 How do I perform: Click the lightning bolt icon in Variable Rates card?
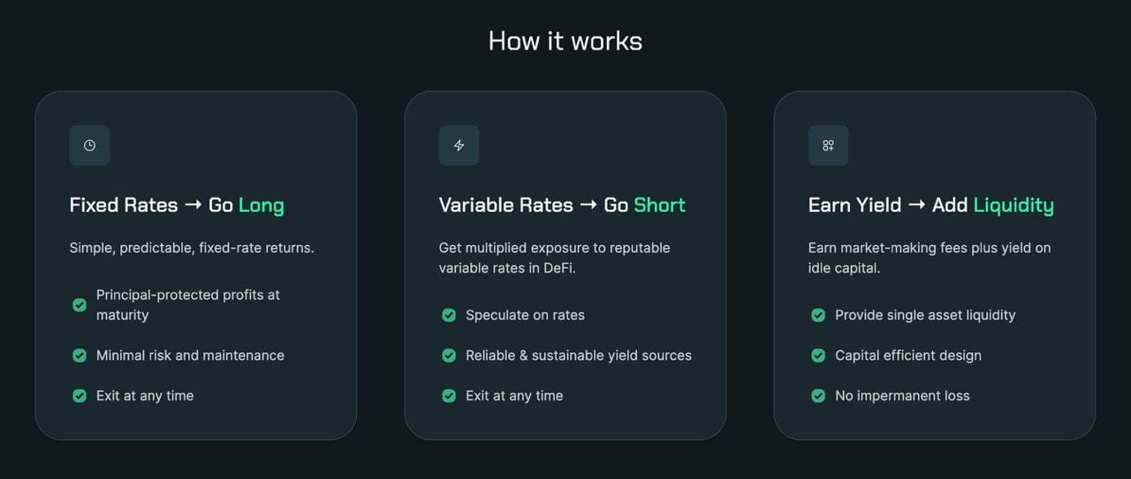pyautogui.click(x=459, y=146)
